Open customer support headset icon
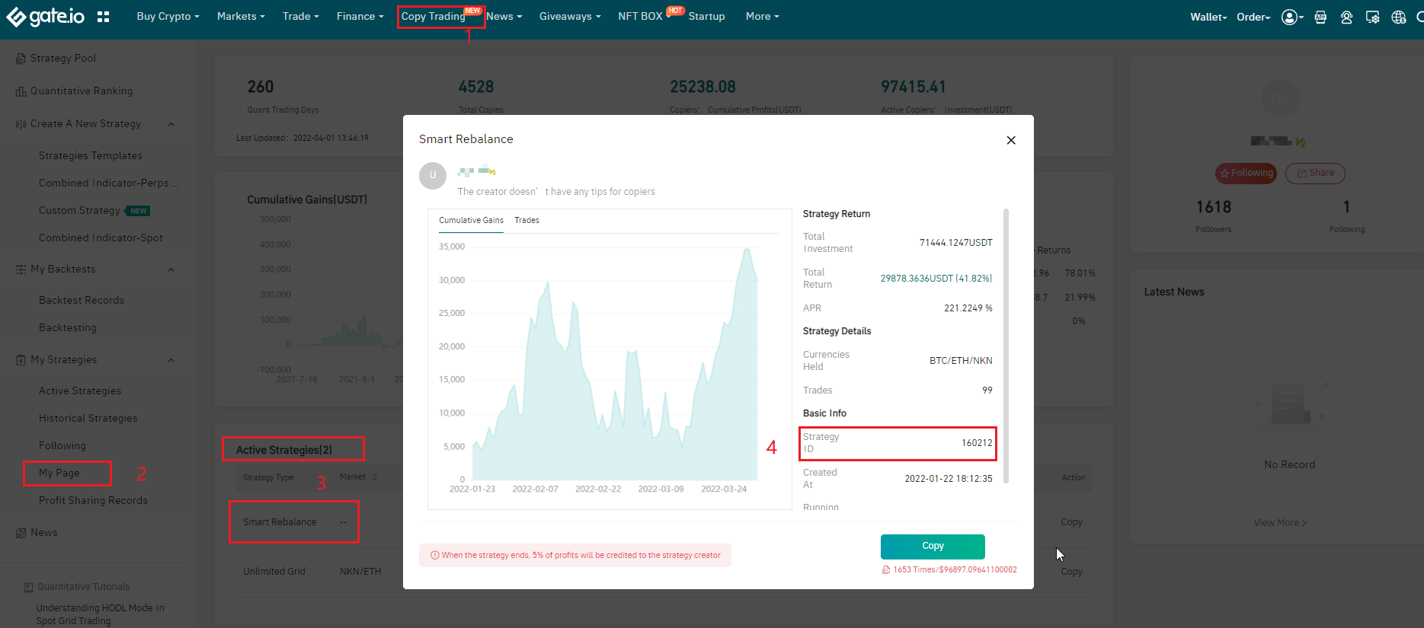 coord(1346,17)
